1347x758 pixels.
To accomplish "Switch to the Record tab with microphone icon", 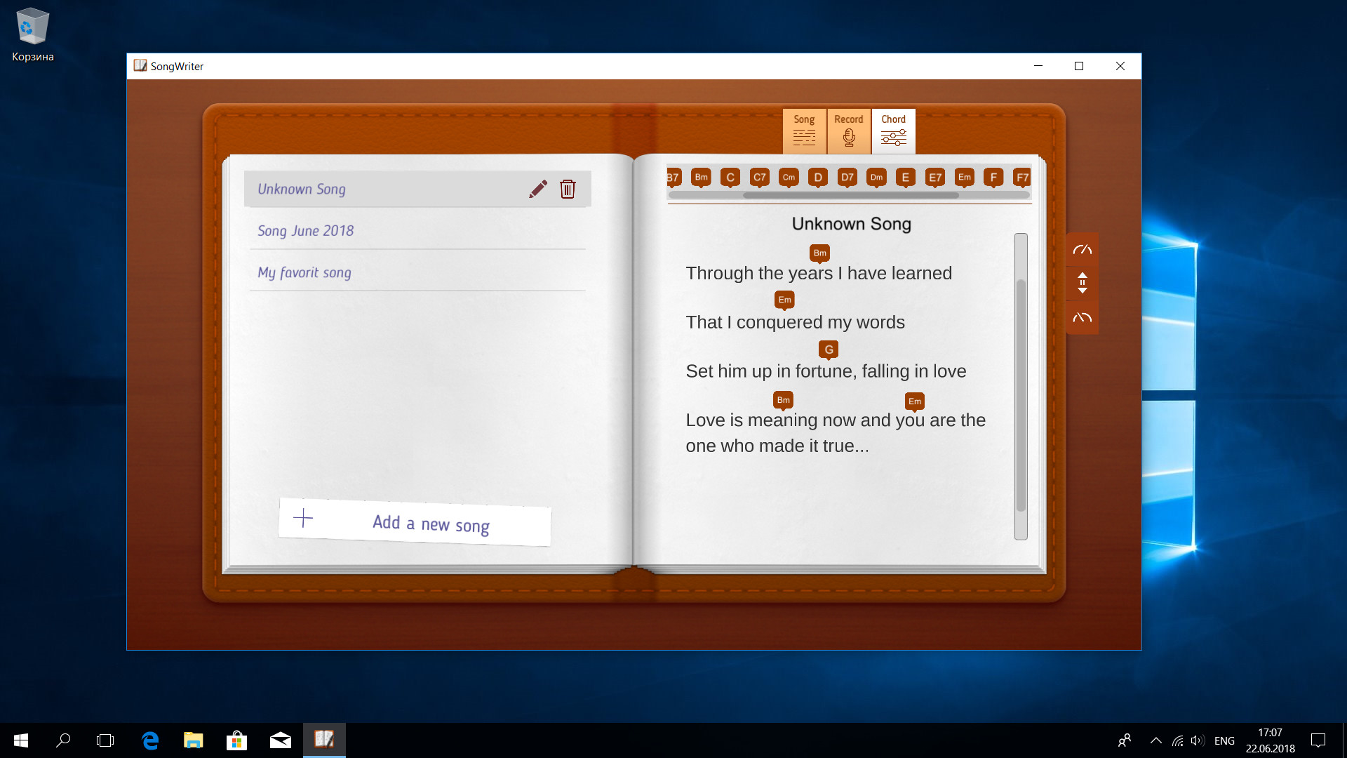I will tap(849, 131).
